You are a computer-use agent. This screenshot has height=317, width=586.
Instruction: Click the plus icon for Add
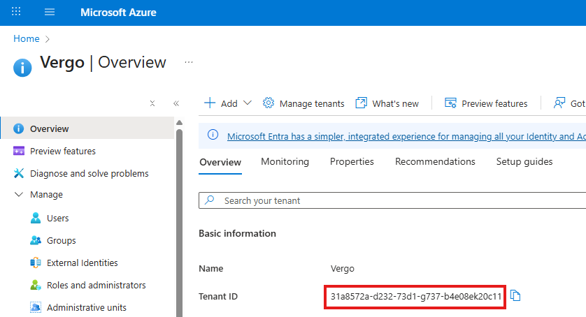pyautogui.click(x=210, y=103)
